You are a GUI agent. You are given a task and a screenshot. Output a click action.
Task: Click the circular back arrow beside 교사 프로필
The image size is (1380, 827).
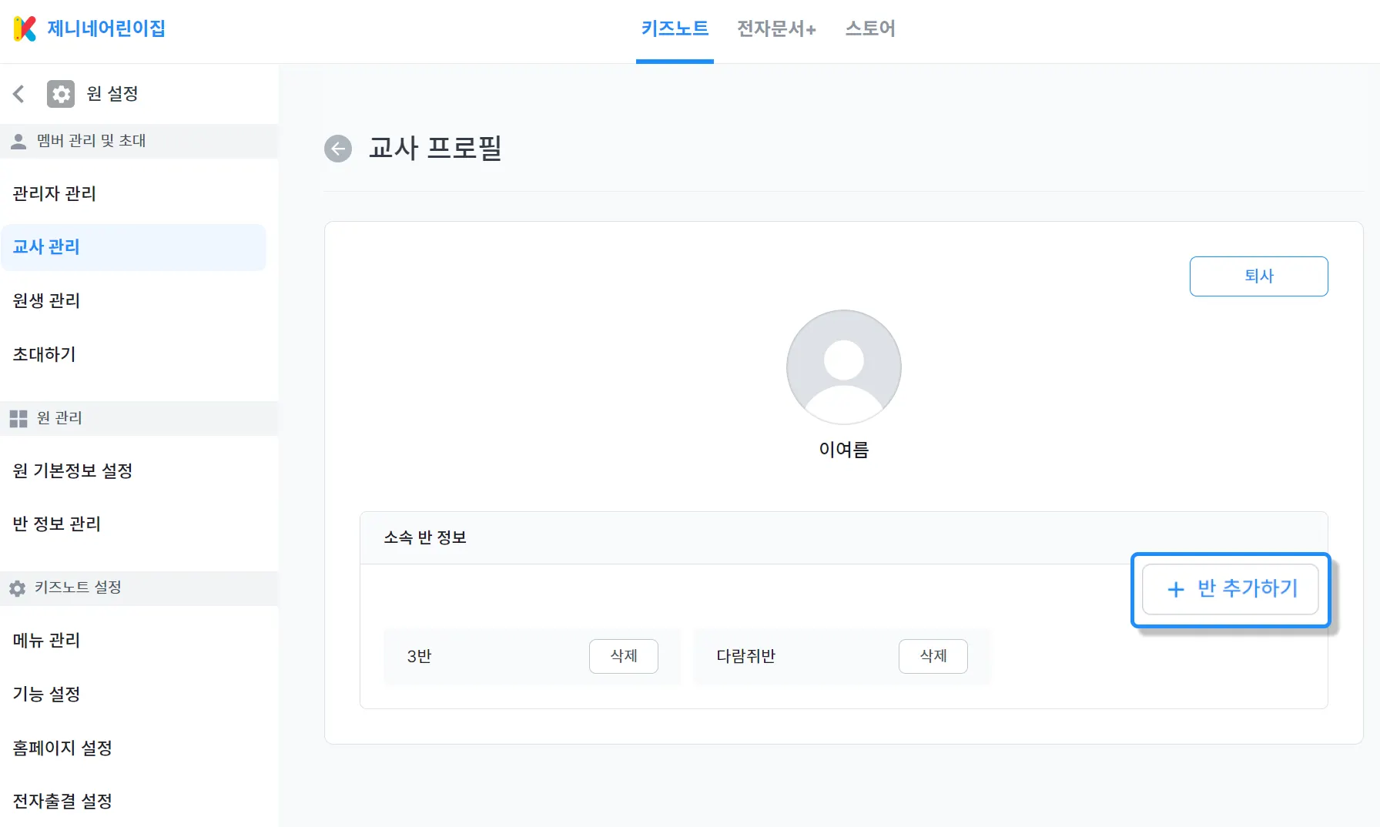pos(338,149)
